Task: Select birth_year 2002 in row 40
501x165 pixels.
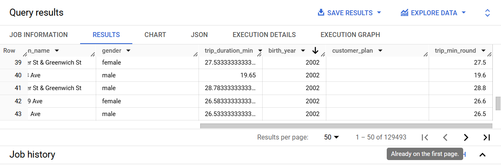Action: click(x=294, y=75)
